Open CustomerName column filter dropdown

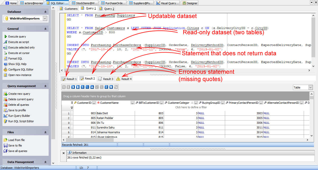[x=133, y=103]
